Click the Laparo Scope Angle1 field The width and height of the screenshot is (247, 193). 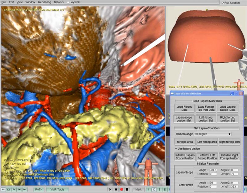(x=213, y=170)
